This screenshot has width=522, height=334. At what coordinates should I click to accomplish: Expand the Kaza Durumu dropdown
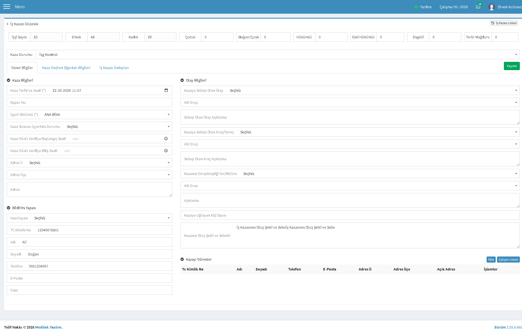click(x=278, y=54)
